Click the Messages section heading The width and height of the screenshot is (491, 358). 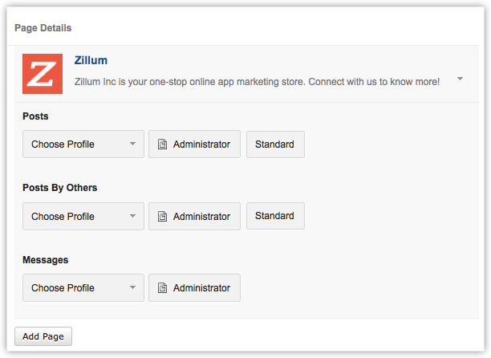pyautogui.click(x=46, y=260)
